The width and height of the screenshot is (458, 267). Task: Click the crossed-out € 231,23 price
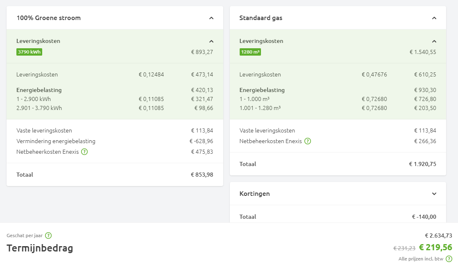click(x=404, y=248)
